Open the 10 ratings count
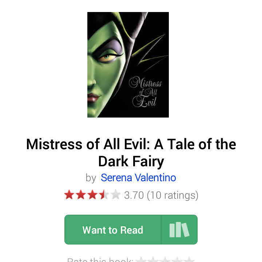The image size is (262, 262). [172, 195]
